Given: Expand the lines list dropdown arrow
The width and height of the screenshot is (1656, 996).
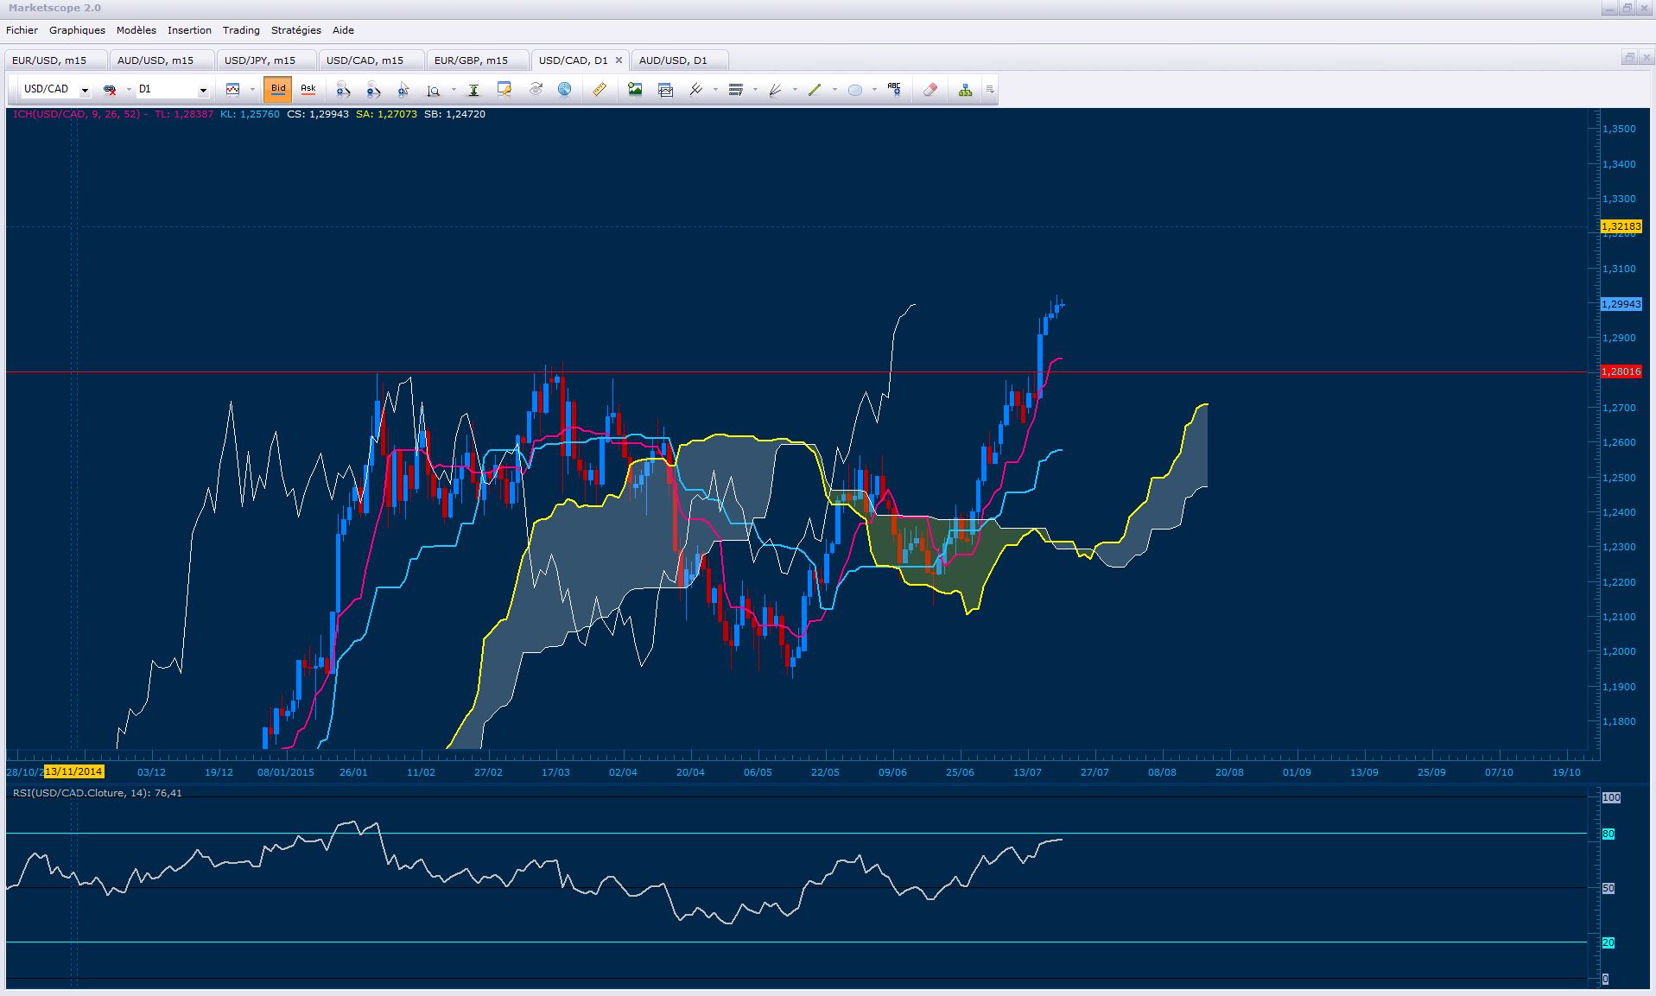Looking at the screenshot, I should pos(755,89).
